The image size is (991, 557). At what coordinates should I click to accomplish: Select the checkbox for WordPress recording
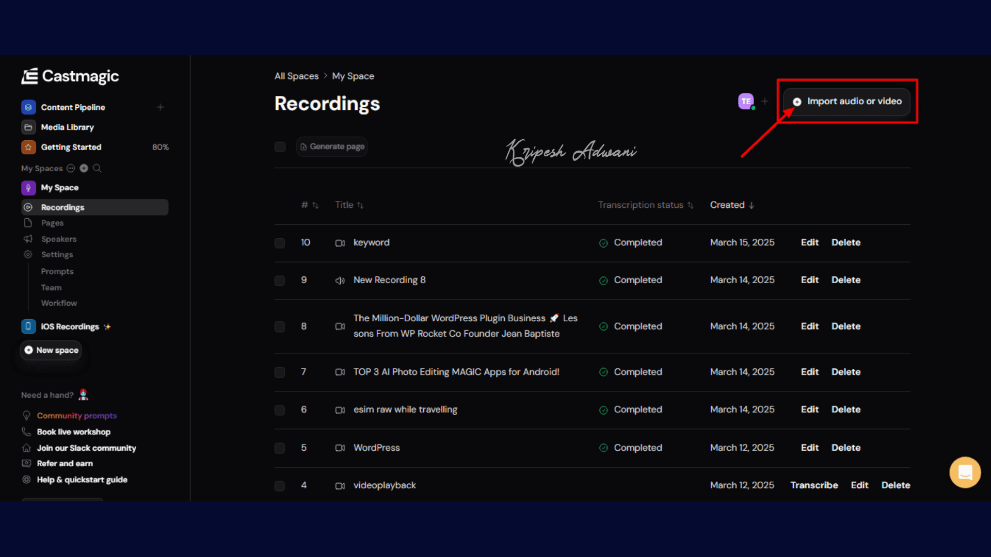point(280,448)
